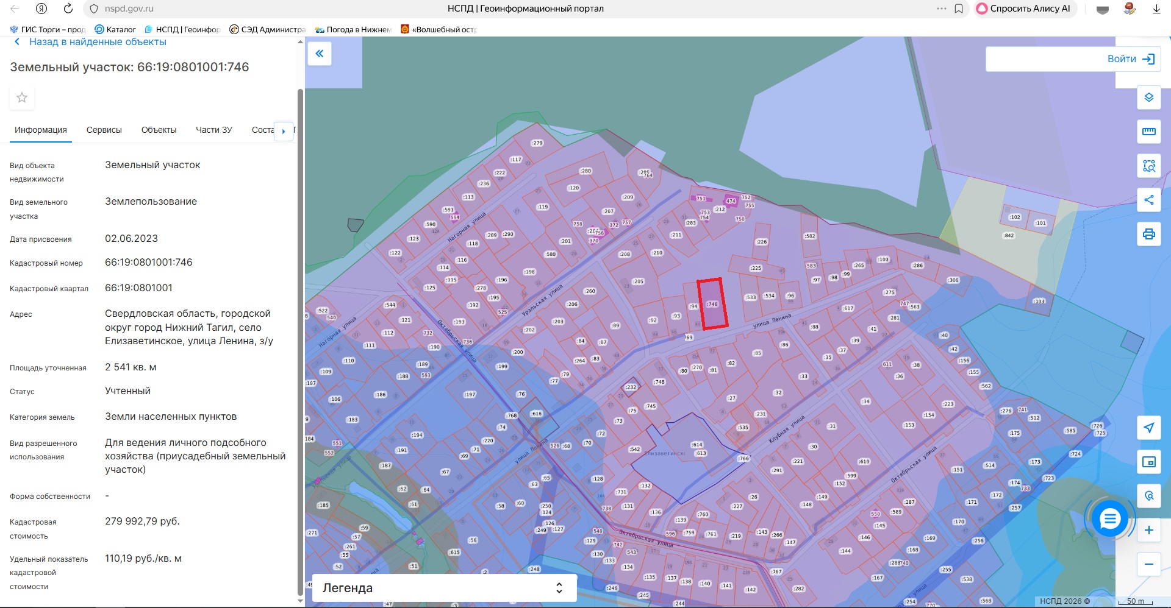Switch to the Сервисы tab

click(104, 130)
